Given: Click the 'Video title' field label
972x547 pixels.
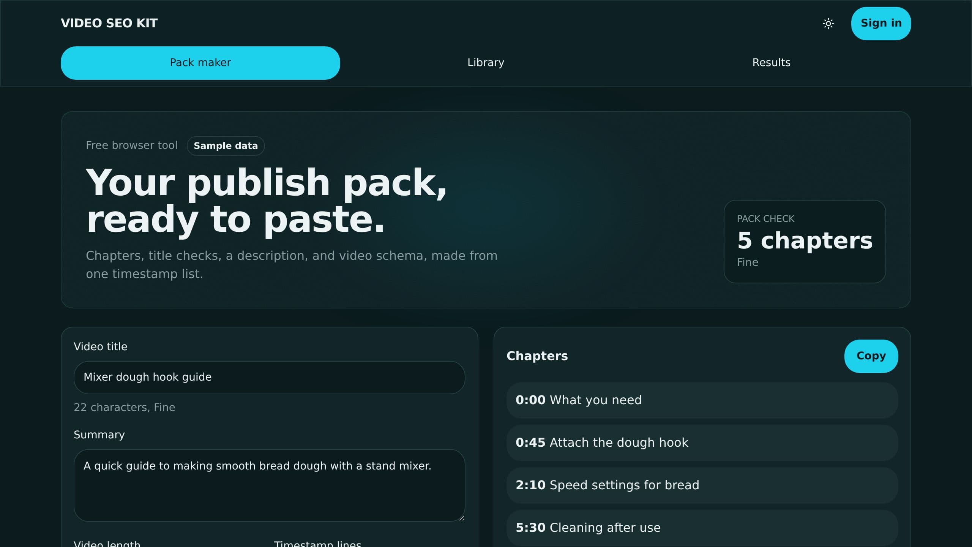Looking at the screenshot, I should [x=100, y=347].
